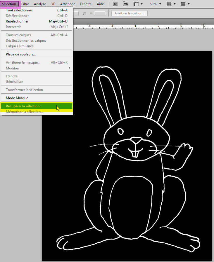Screen dimensions: 214x262
Task: Launch Adobe Bridge with the Br icon
Action: pyautogui.click(x=115, y=4)
